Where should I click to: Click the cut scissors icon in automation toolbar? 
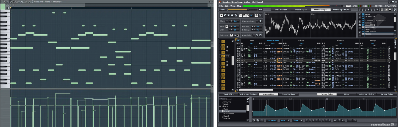pyautogui.click(x=254, y=120)
